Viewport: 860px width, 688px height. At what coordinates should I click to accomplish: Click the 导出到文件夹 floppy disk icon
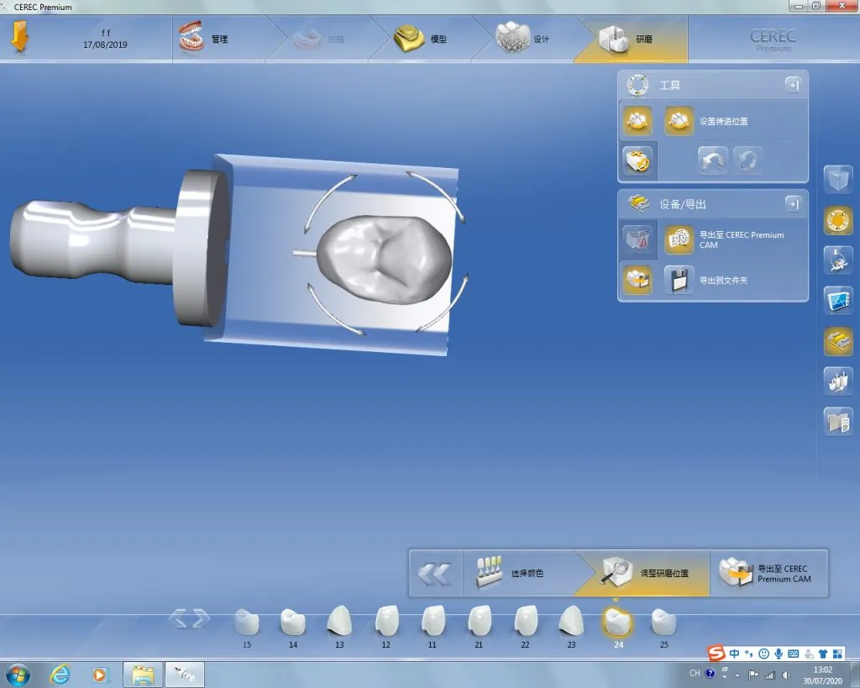coord(679,280)
